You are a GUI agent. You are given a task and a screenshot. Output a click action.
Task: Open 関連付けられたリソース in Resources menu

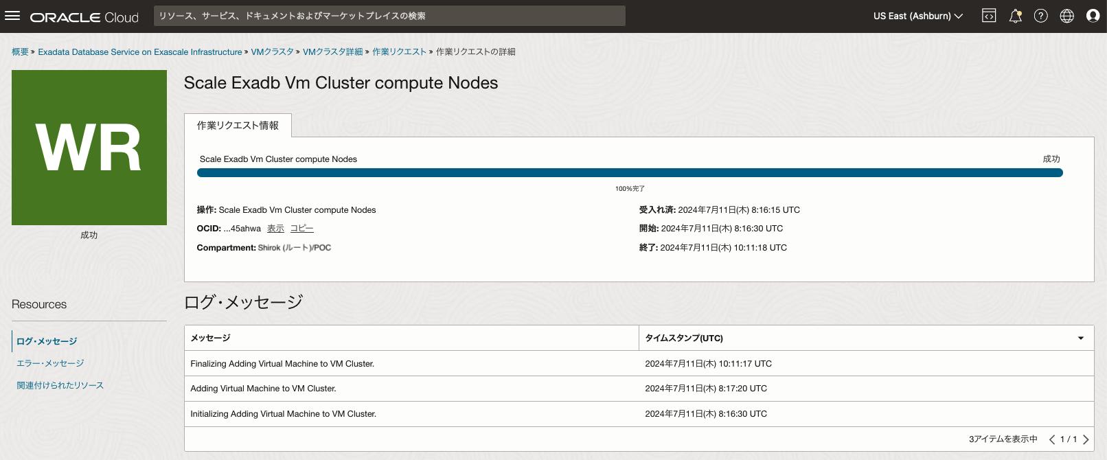point(60,385)
